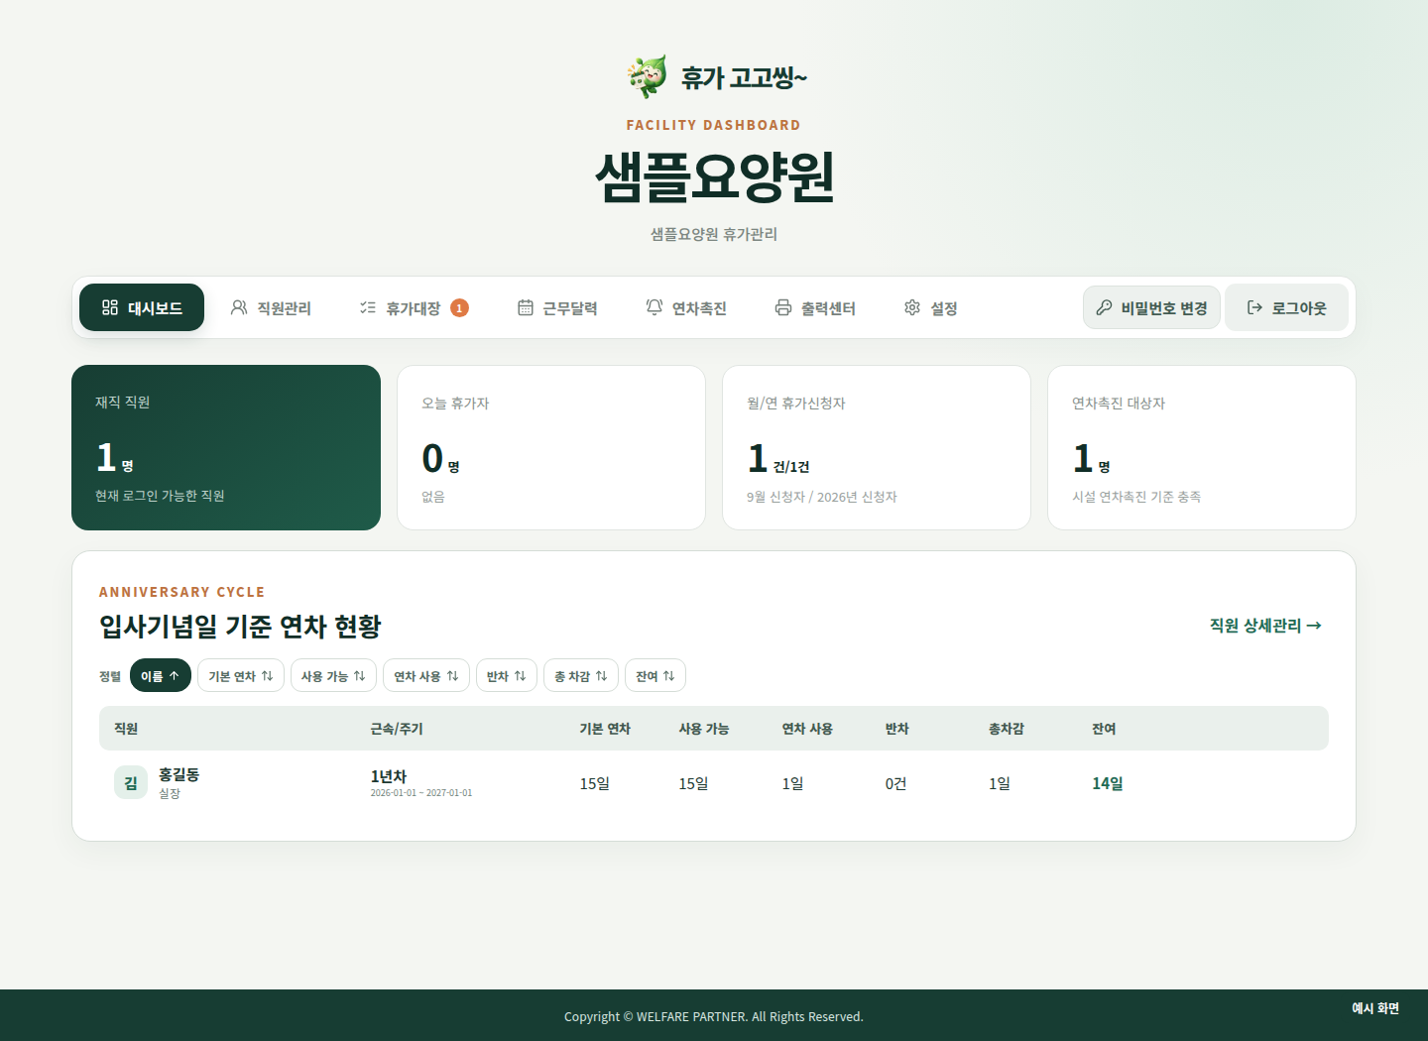This screenshot has height=1041, width=1428.
Task: Sort by 총 차감
Action: click(581, 675)
